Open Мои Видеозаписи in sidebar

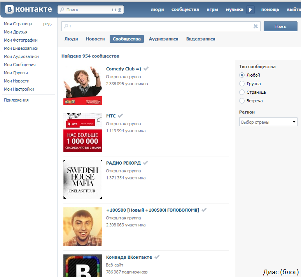coord(21,48)
